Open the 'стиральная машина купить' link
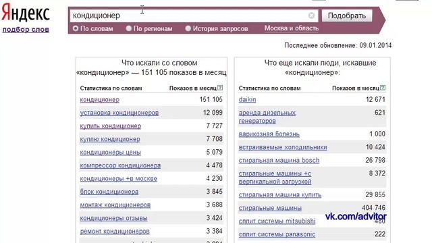432x243 pixels. (280, 195)
